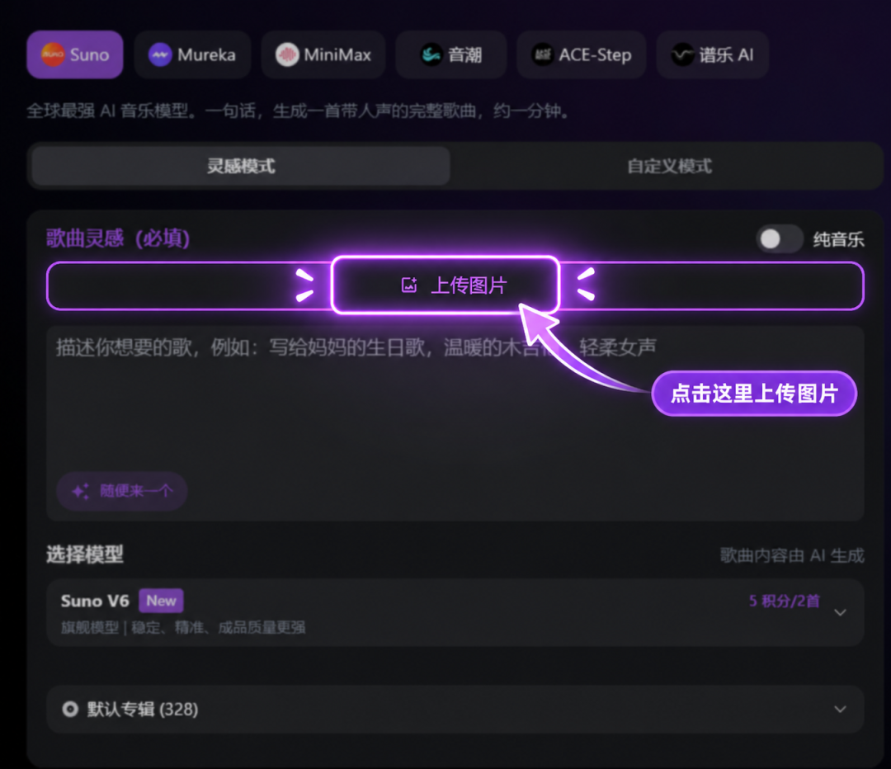Viewport: 891px width, 769px height.
Task: Click the 歌曲内容由 AI 生成 notice text
Action: (792, 554)
